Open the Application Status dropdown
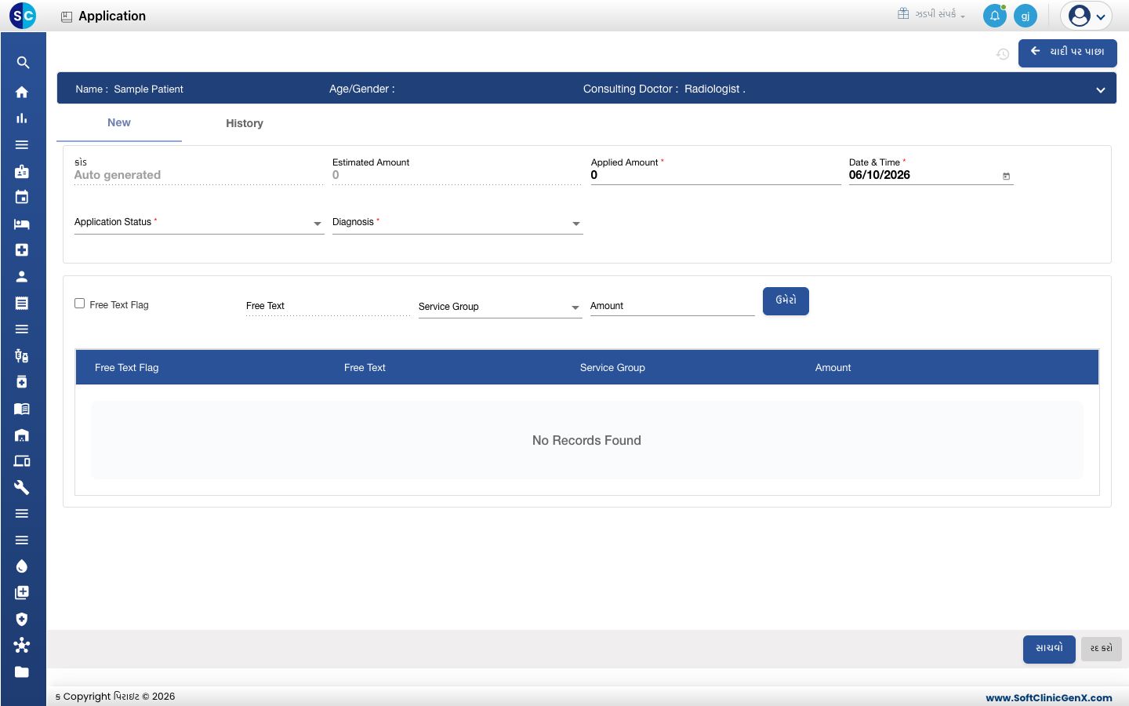This screenshot has height=706, width=1129. tap(199, 223)
